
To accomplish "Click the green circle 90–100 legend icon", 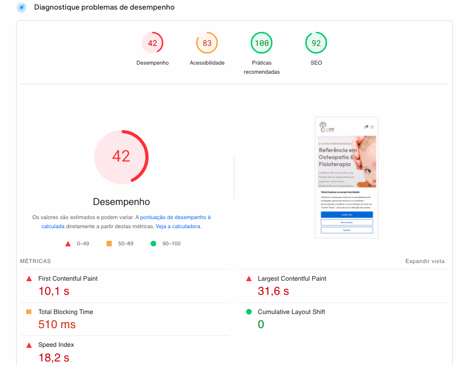I will 153,244.
